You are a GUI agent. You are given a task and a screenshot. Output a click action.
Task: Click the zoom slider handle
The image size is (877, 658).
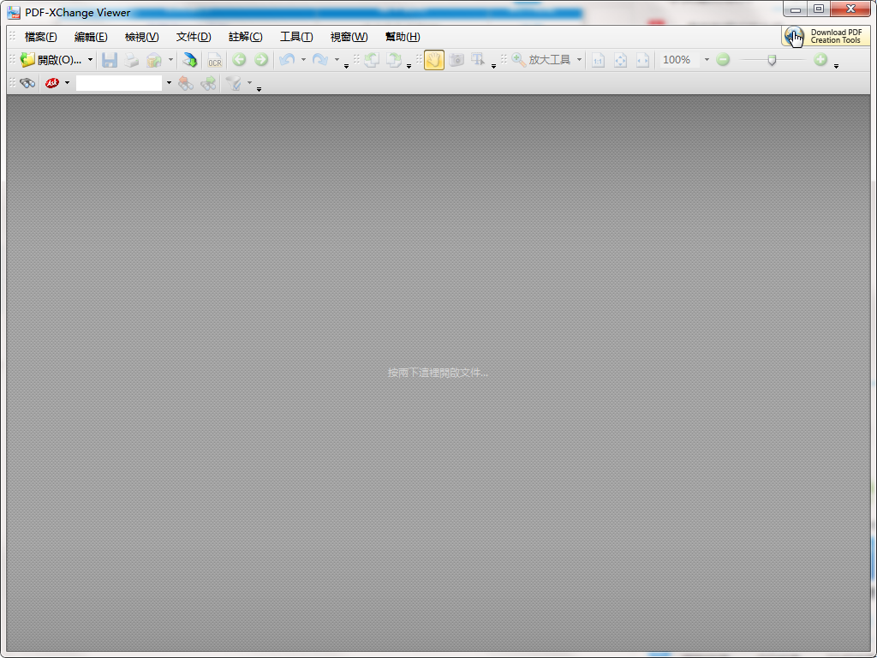(772, 60)
